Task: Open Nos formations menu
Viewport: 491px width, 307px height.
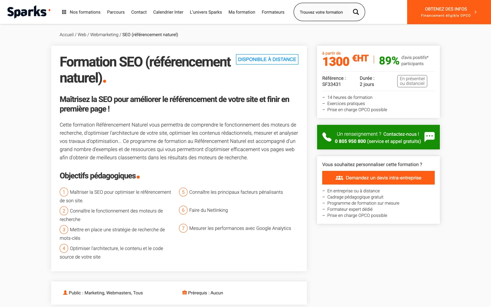Action: (x=85, y=12)
